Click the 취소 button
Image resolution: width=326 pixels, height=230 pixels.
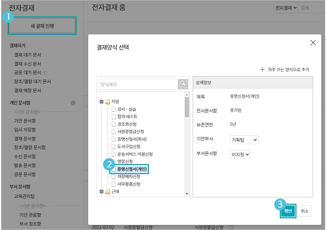coord(305,211)
